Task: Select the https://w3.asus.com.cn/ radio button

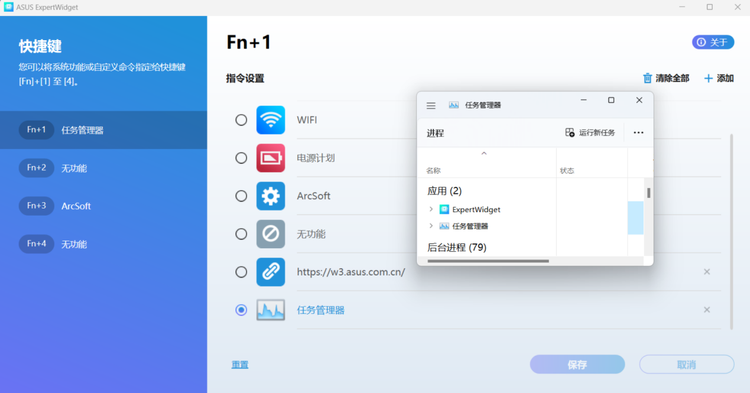Action: 241,272
